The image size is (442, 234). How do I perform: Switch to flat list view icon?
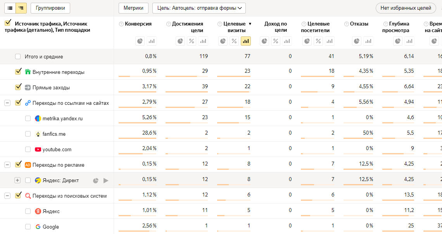[x=10, y=8]
